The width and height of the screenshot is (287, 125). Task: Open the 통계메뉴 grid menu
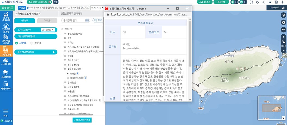7,8
